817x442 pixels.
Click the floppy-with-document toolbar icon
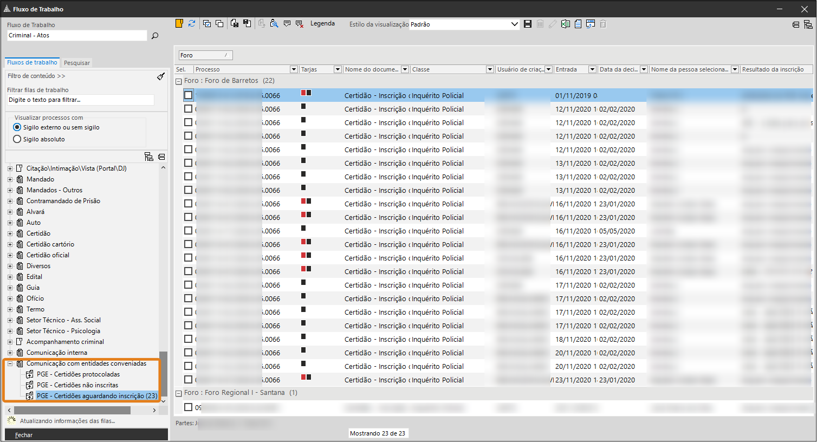tap(247, 23)
